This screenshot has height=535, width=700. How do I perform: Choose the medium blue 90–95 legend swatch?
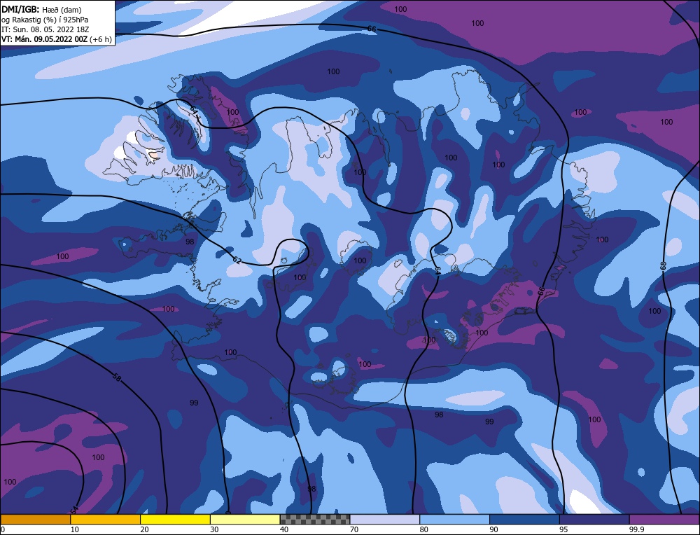pos(524,519)
